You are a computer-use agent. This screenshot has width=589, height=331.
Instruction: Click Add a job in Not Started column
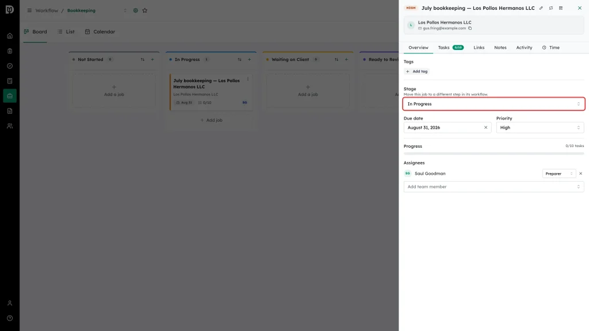114,90
